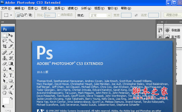Open the 图层(L) menu
Viewport: 182px width, 112px height.
coord(46,8)
